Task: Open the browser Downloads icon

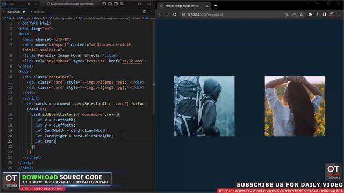Action: point(318,14)
